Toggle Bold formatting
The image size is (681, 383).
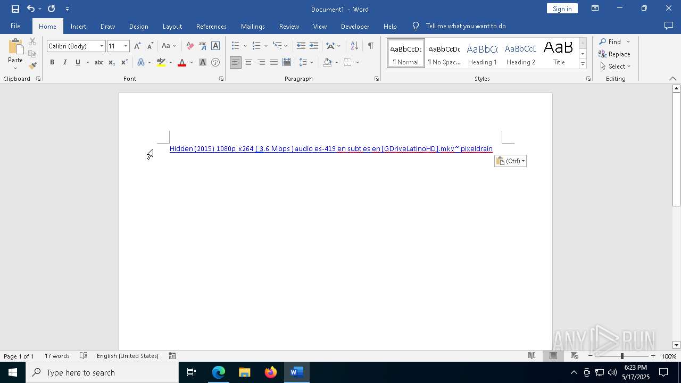point(52,63)
